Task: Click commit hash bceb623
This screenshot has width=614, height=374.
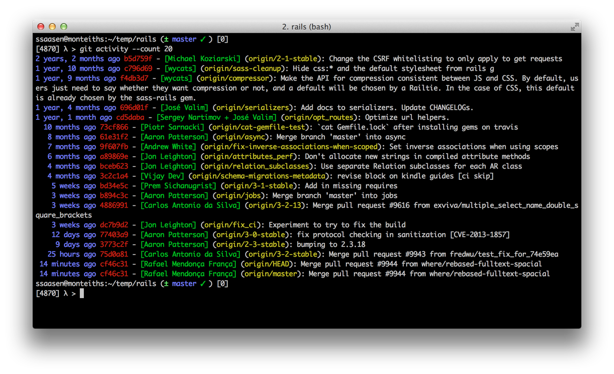Action: [114, 166]
